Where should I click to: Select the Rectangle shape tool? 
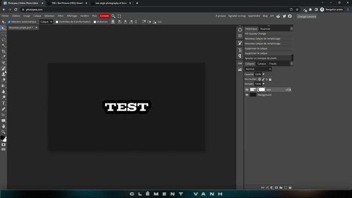coord(3,120)
